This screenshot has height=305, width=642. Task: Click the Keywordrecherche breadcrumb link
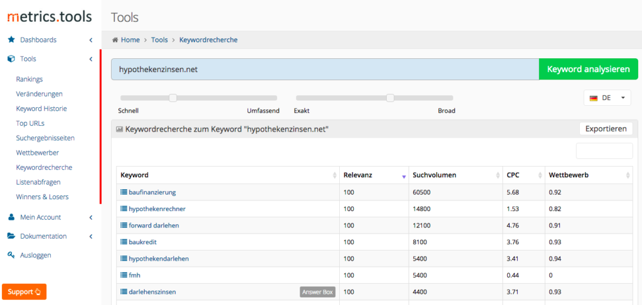pyautogui.click(x=208, y=40)
